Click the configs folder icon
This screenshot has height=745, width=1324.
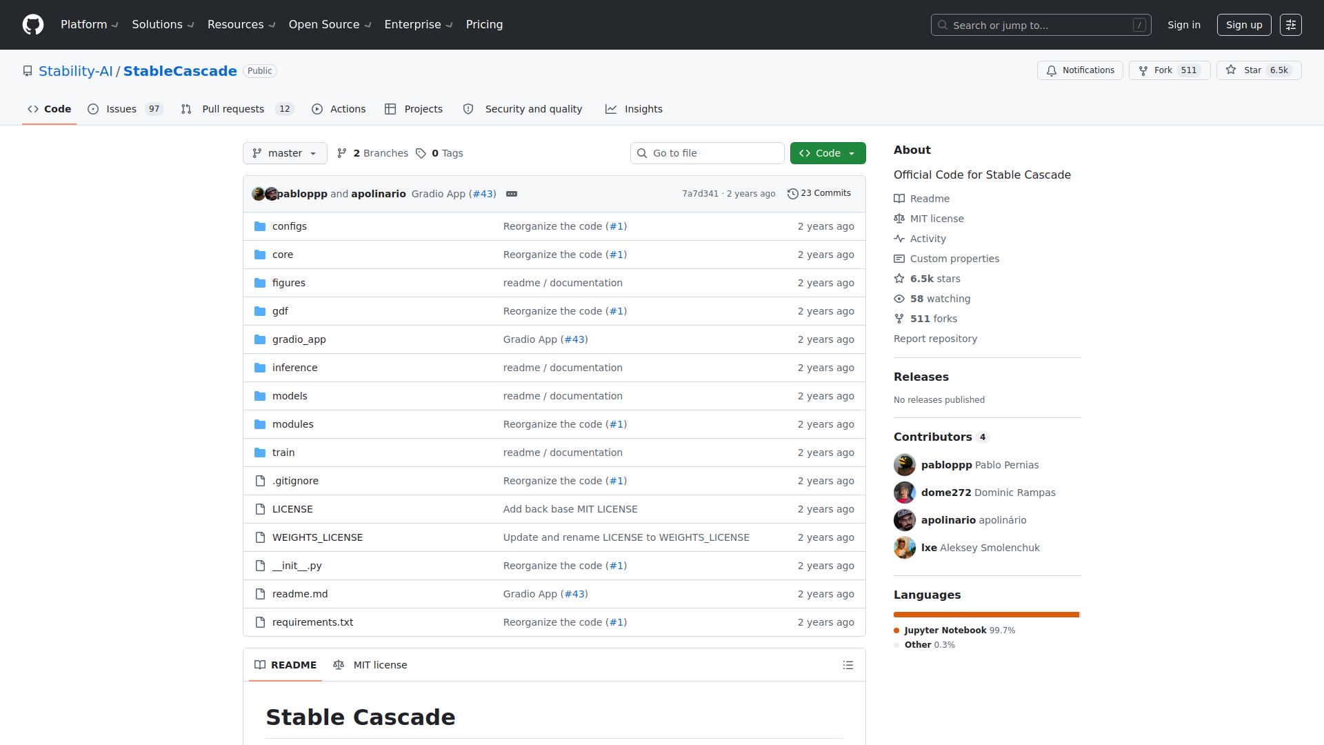click(x=260, y=226)
